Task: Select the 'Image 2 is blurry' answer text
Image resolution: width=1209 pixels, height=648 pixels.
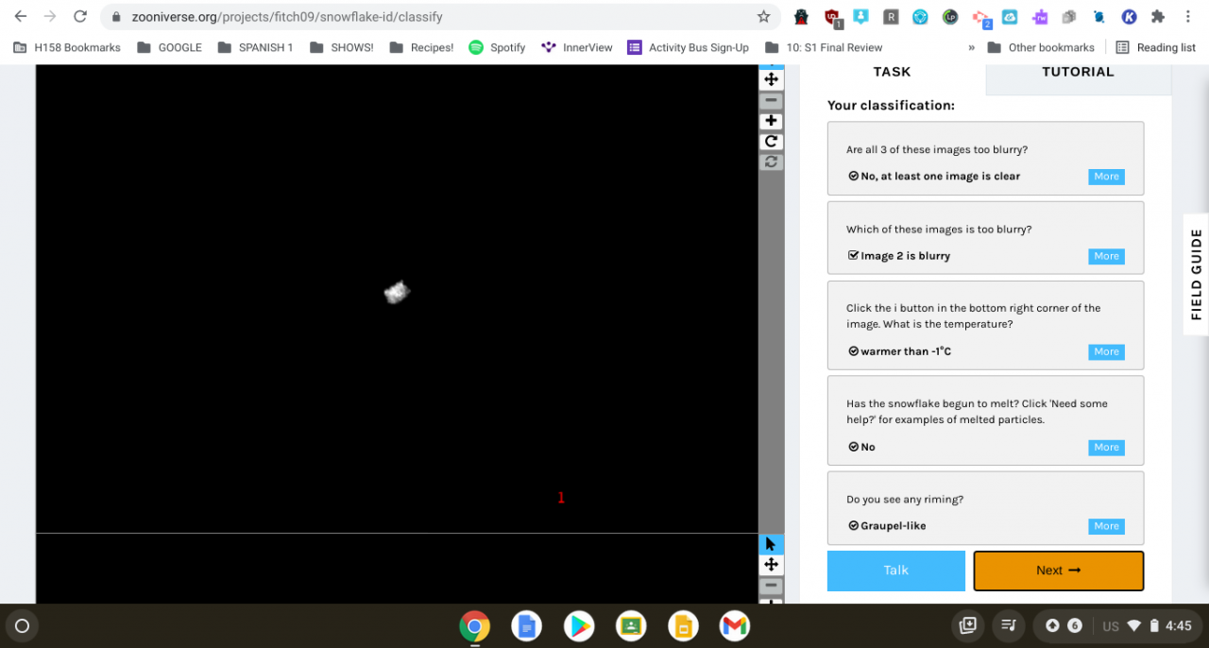Action: click(905, 256)
